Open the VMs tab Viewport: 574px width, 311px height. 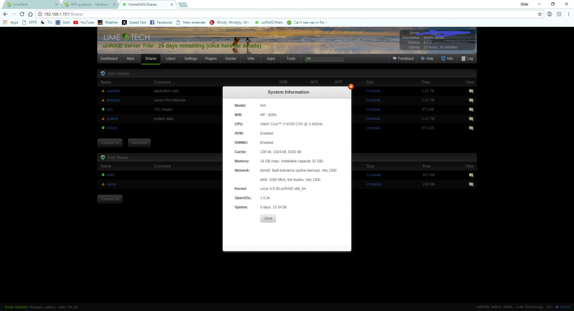pos(251,59)
